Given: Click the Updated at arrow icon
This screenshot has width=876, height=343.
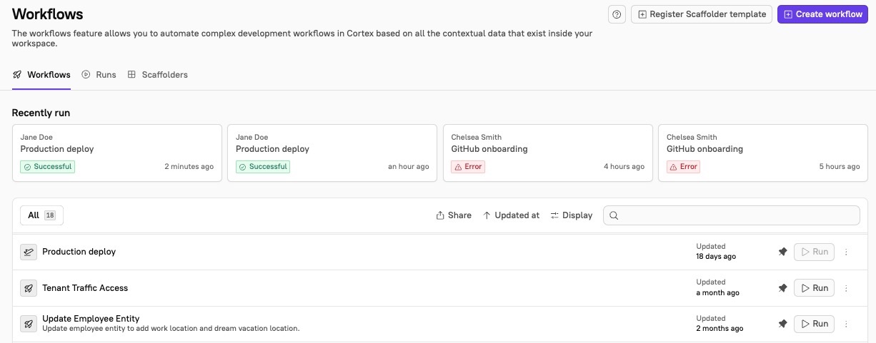Looking at the screenshot, I should click(487, 215).
